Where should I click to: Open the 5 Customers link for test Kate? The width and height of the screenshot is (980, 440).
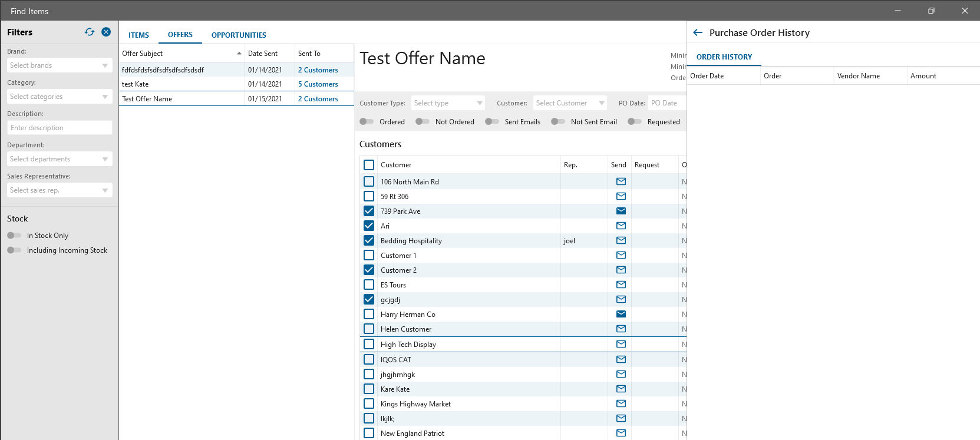318,84
